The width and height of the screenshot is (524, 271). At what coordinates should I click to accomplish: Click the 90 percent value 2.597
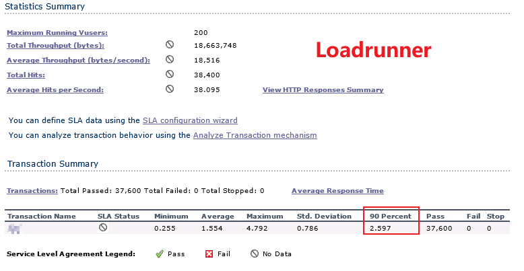(381, 229)
